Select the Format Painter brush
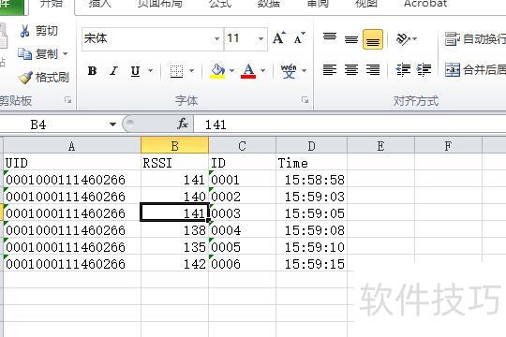The width and height of the screenshot is (506, 337). (x=25, y=78)
